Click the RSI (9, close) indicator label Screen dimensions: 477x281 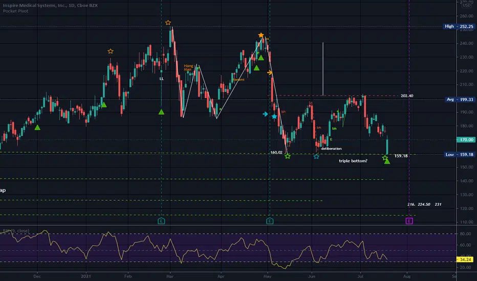pyautogui.click(x=16, y=231)
